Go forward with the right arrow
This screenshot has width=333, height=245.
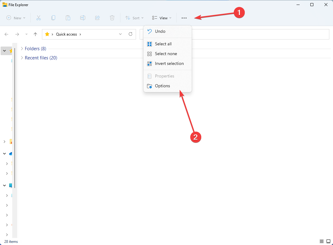coord(17,34)
